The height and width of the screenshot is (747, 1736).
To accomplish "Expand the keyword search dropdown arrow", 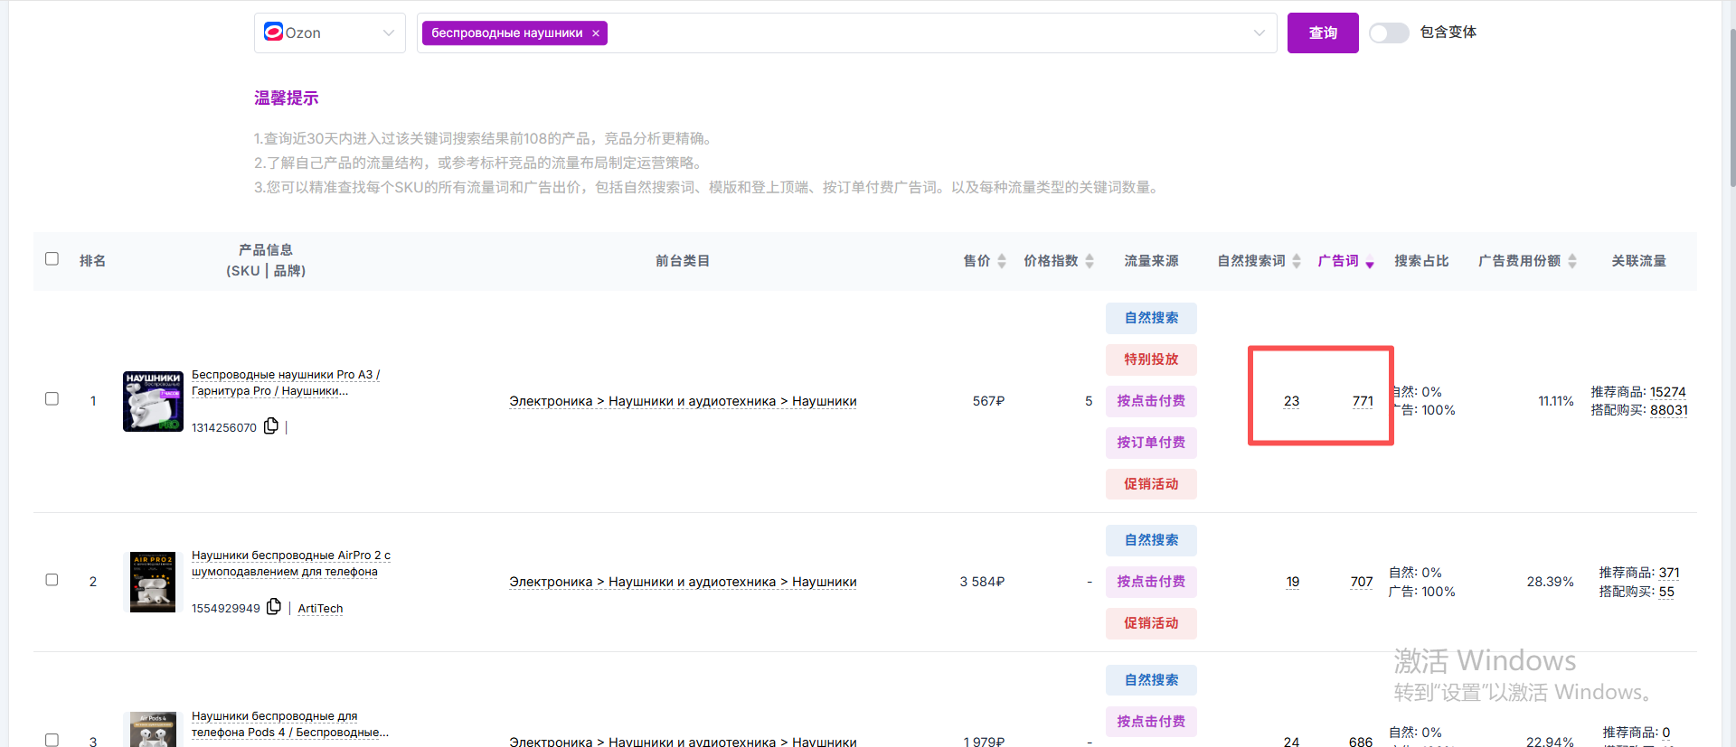I will [x=1259, y=33].
